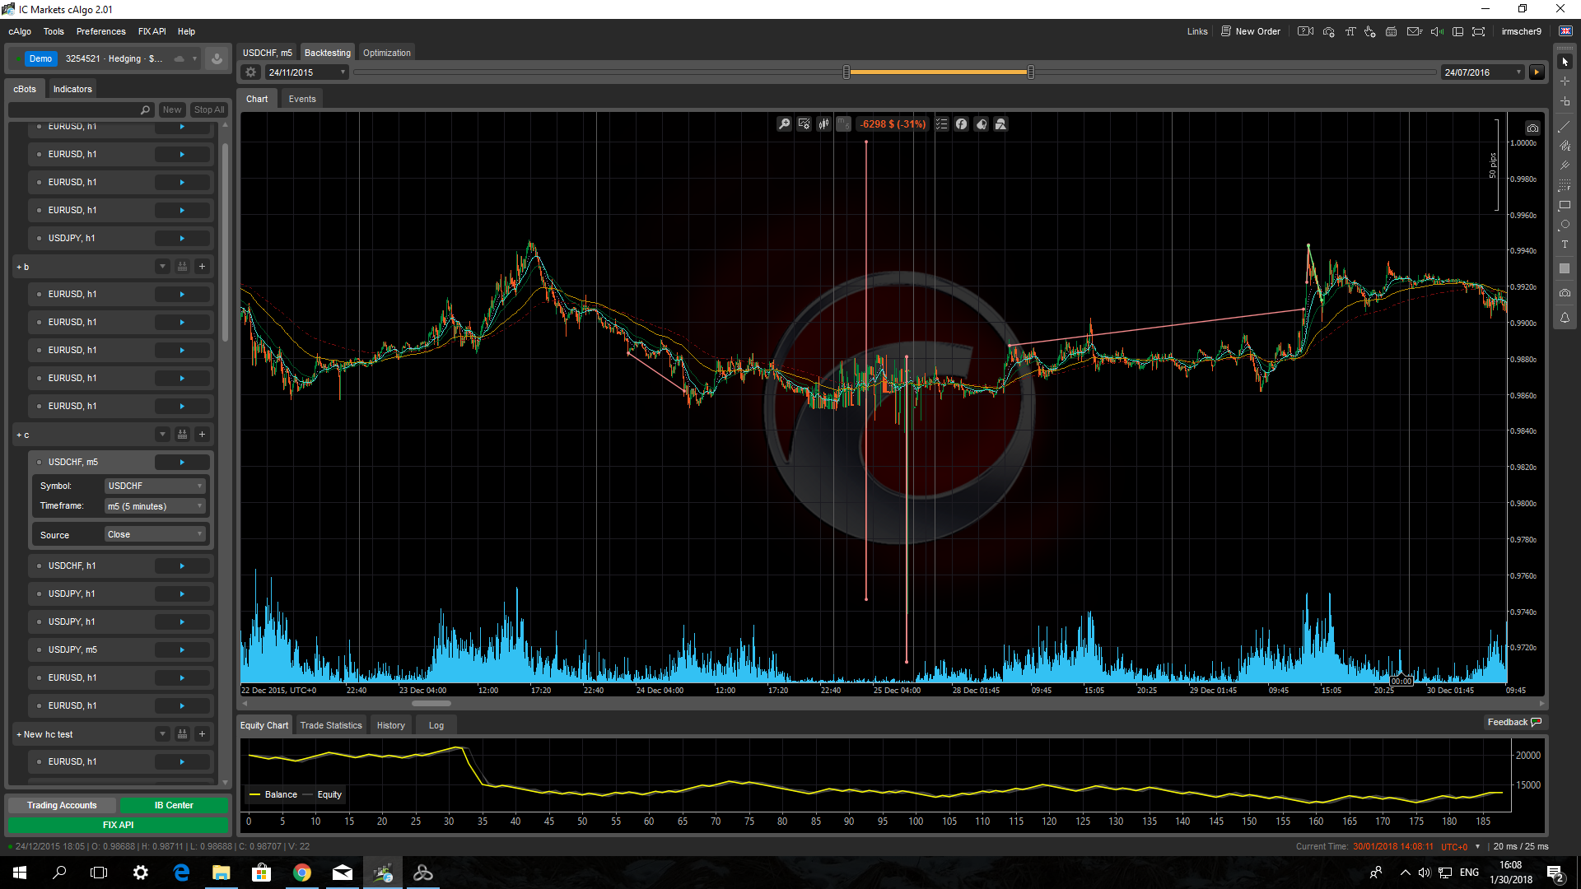Run the USDJPY, m5 cBot instance
Image resolution: width=1581 pixels, height=889 pixels.
point(182,650)
